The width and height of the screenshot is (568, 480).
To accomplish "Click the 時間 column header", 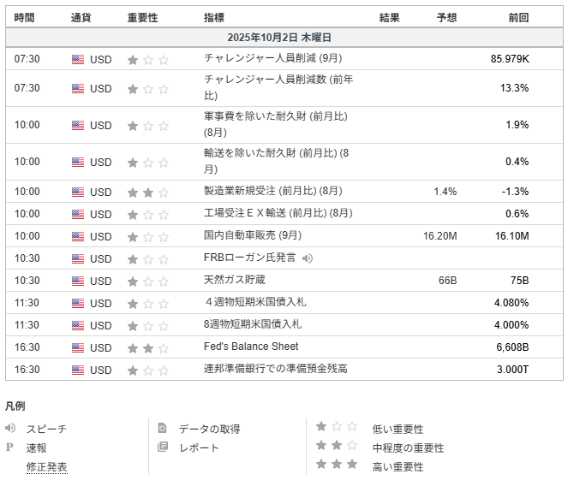I will tap(26, 17).
